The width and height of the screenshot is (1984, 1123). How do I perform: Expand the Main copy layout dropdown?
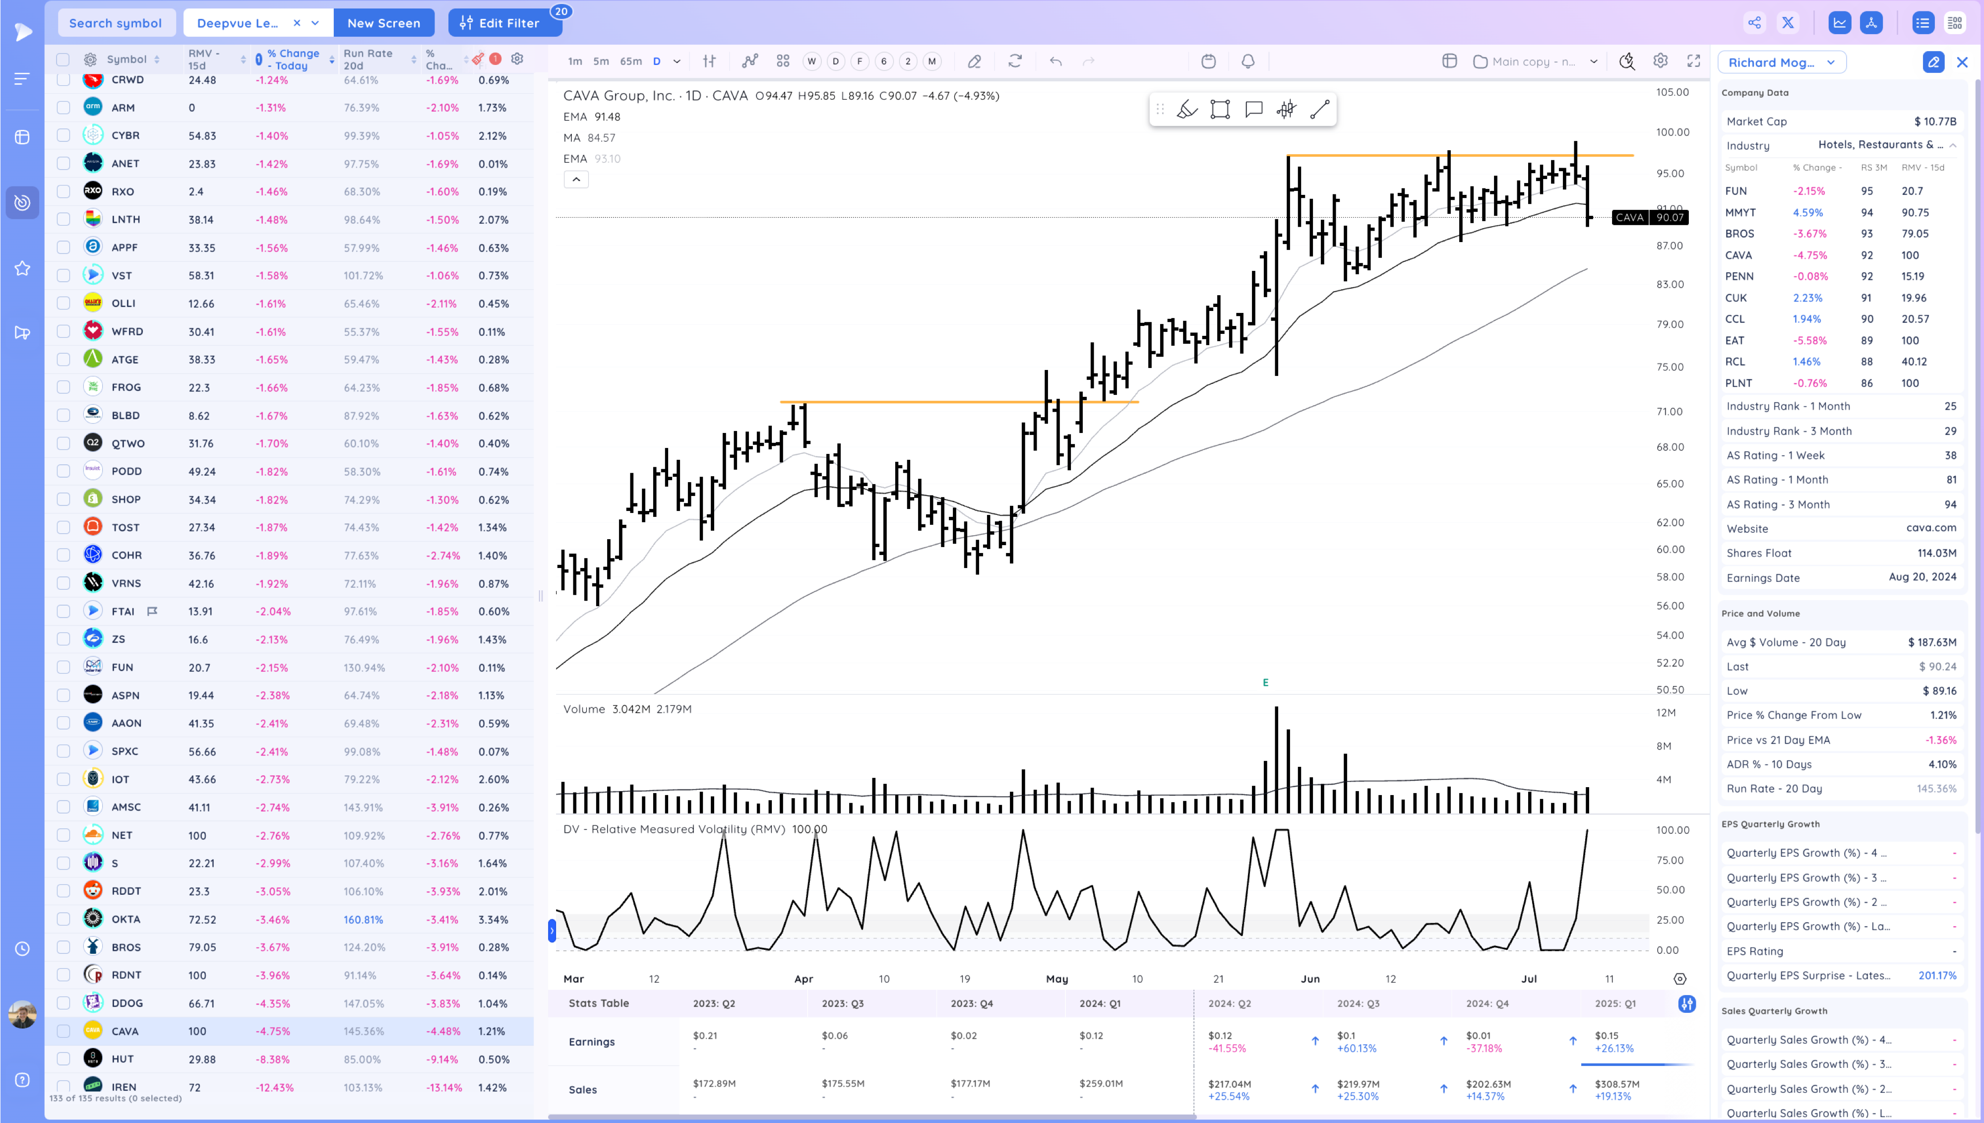pos(1593,62)
